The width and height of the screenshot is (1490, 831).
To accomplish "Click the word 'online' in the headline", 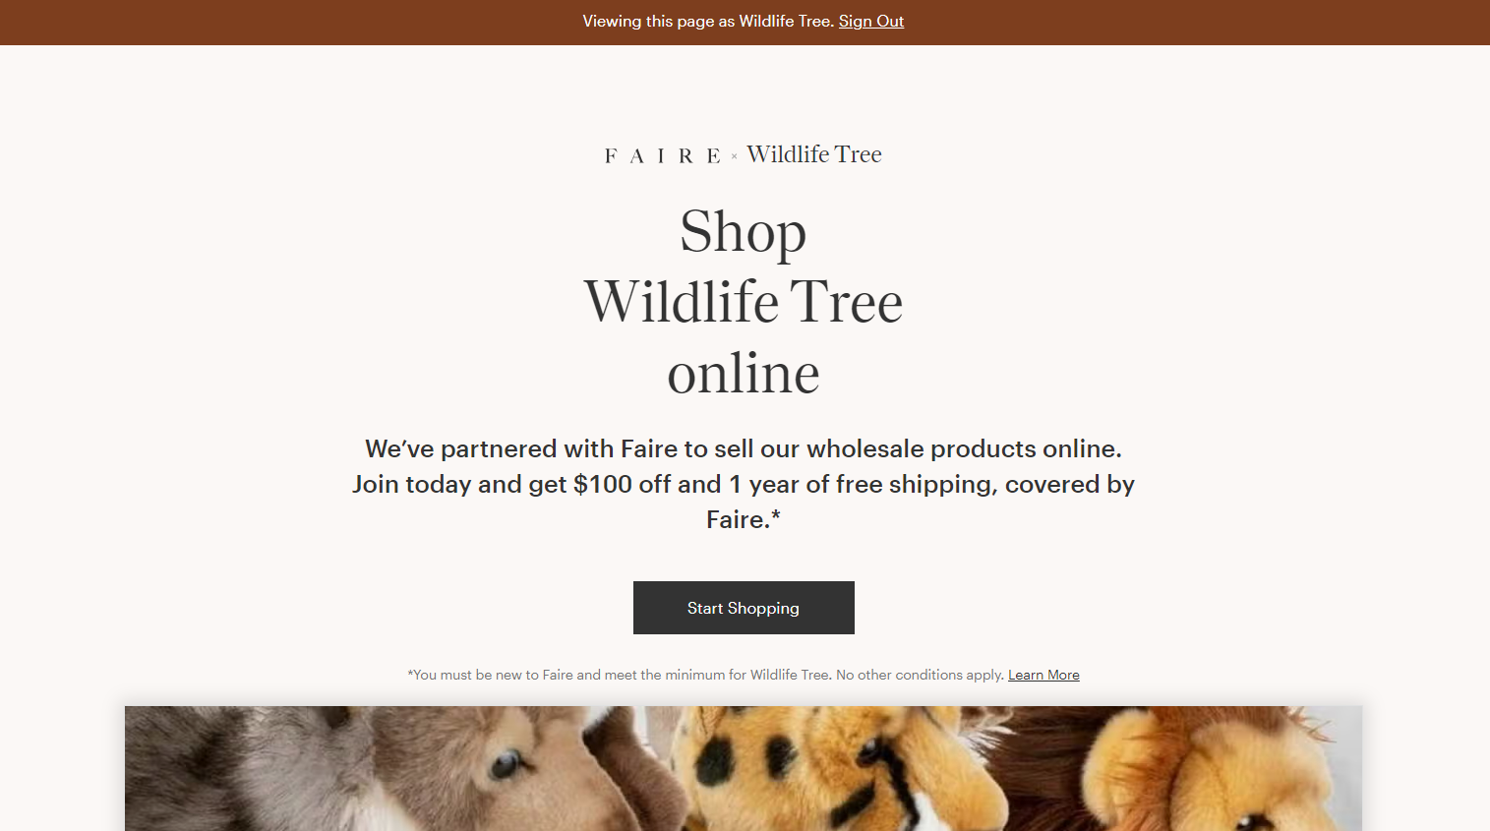I will [x=744, y=374].
